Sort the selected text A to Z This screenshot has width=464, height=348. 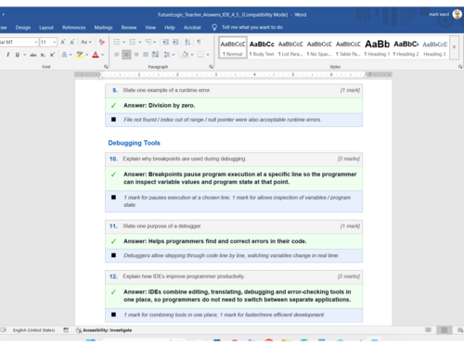(x=187, y=42)
